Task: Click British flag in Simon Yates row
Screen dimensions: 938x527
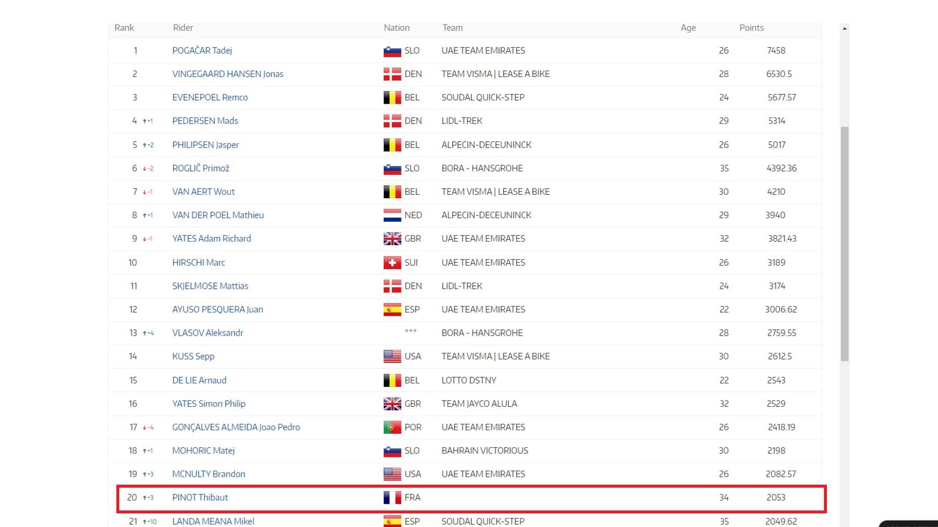Action: 392,404
